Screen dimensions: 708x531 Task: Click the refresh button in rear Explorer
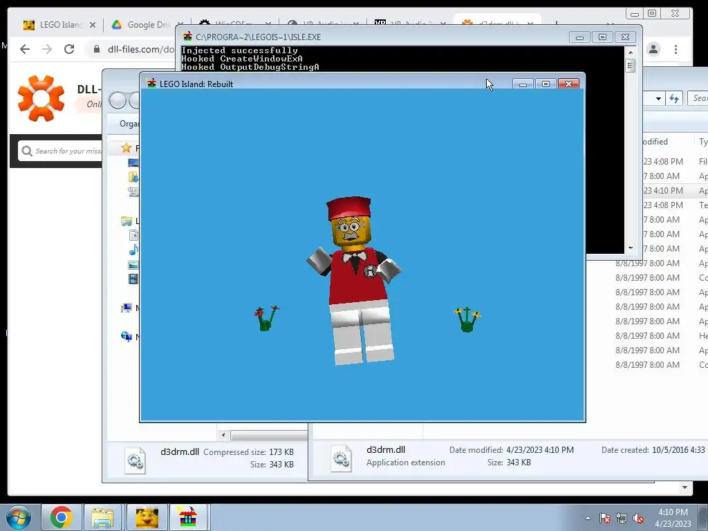[x=674, y=98]
